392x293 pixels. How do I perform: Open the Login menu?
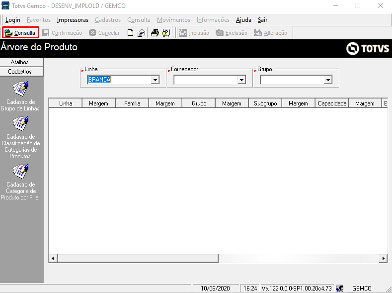[13, 20]
